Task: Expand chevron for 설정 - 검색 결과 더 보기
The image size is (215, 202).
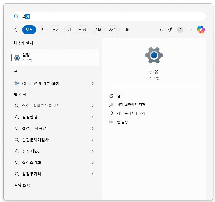Action: [x=93, y=106]
